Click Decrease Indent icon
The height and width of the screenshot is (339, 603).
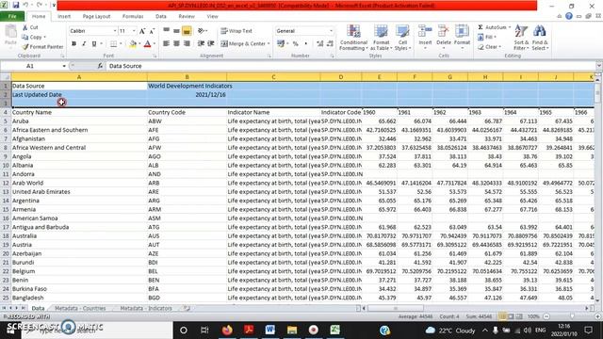[201, 44]
